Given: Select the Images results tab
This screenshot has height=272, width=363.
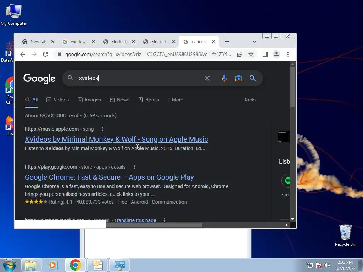Looking at the screenshot, I should click(x=89, y=100).
